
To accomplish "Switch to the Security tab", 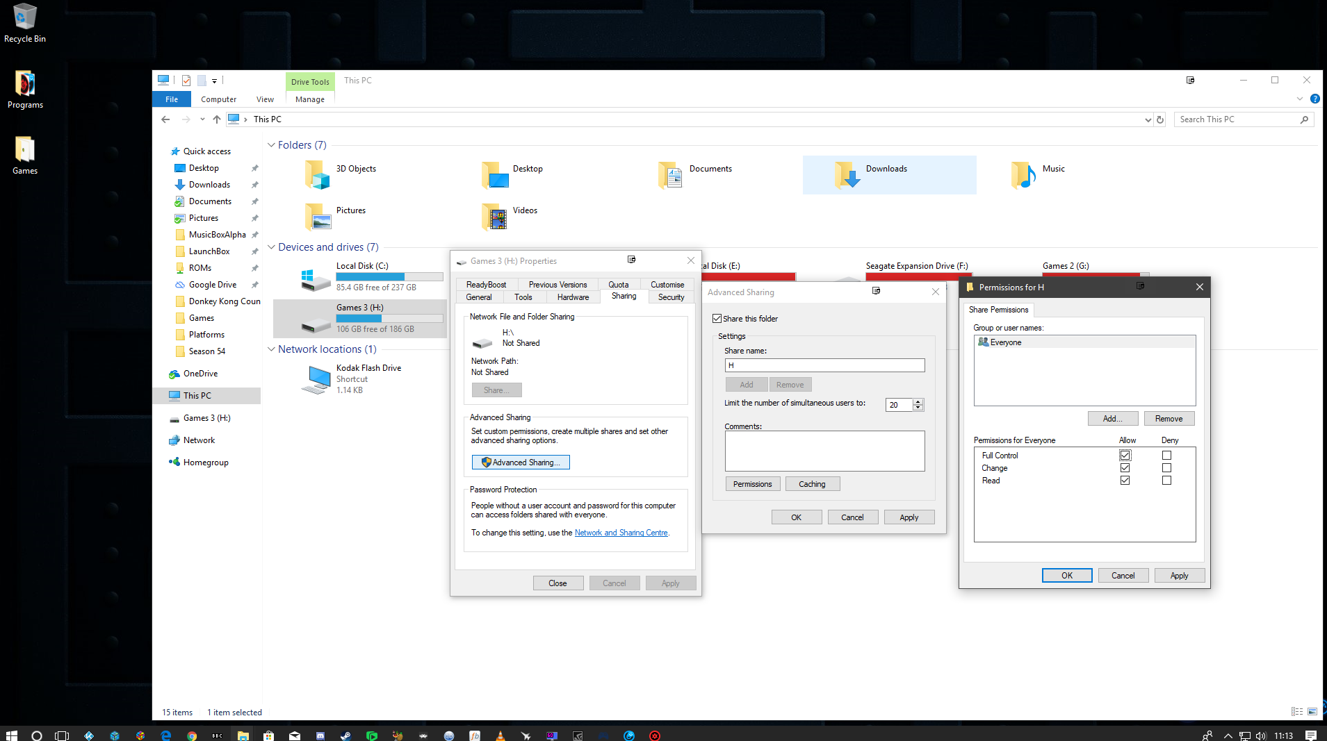I will [671, 297].
